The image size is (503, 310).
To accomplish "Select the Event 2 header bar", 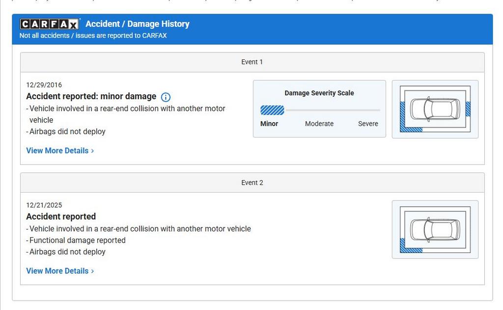I will pos(252,182).
